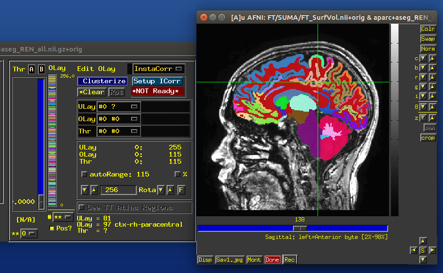Click the up arrow for the i control

(x=432, y=96)
